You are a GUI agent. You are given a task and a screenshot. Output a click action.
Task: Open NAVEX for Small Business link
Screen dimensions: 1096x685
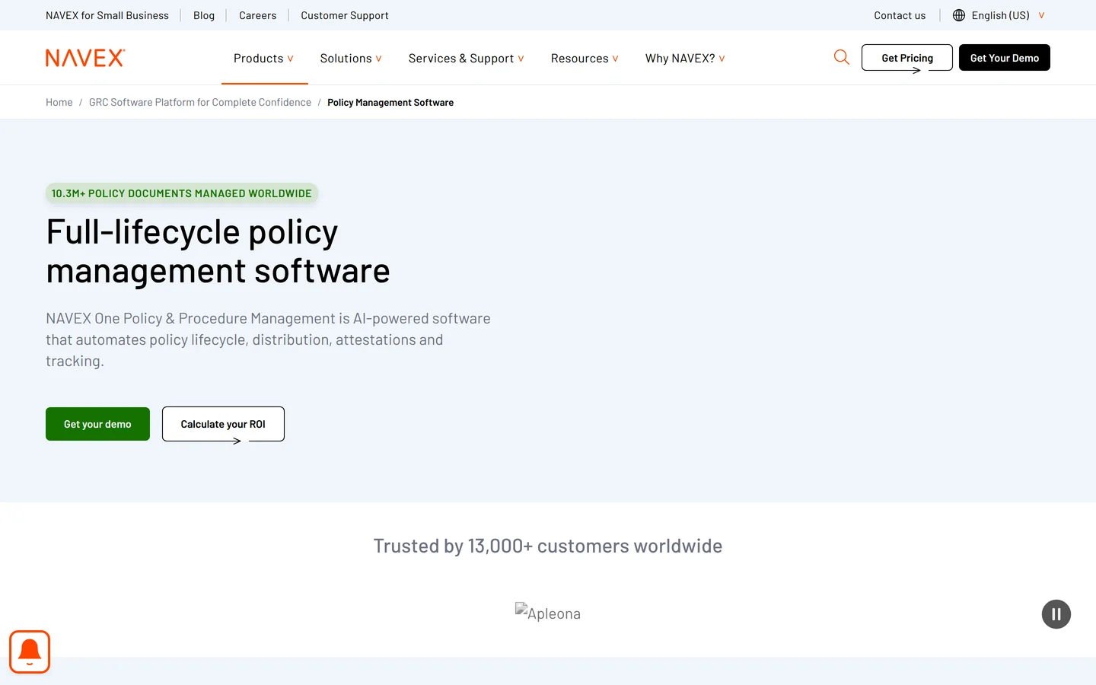(107, 15)
